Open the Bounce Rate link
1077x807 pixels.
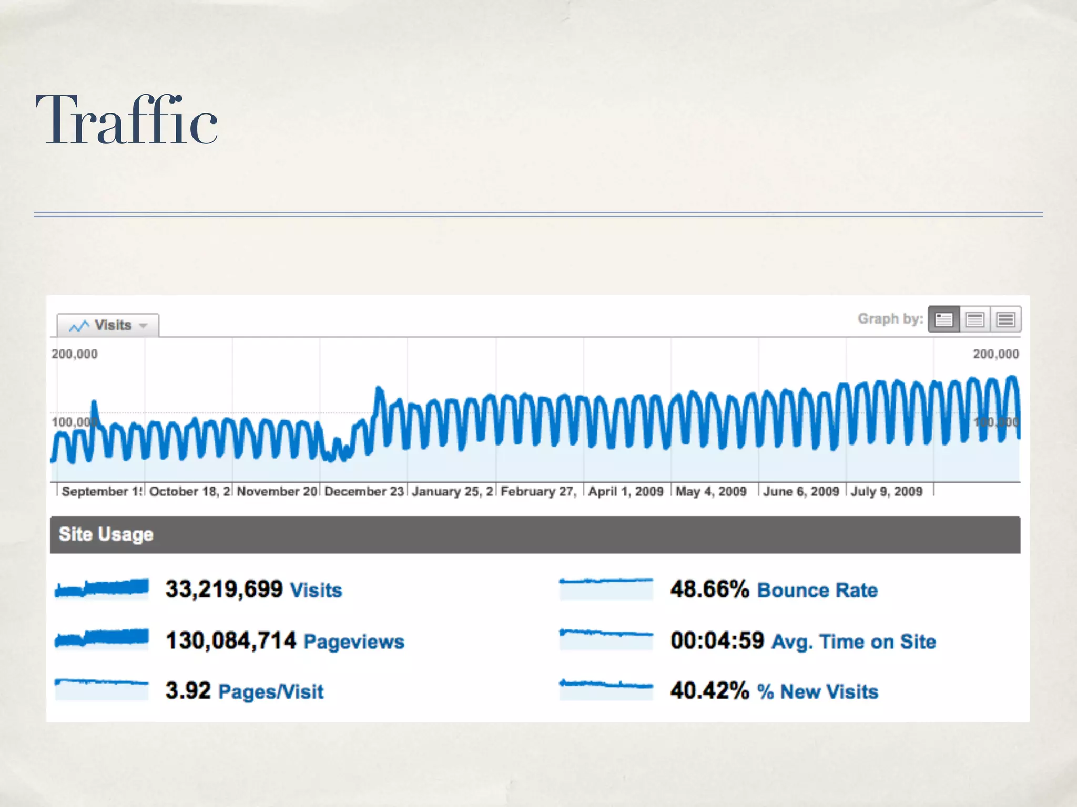click(x=817, y=590)
